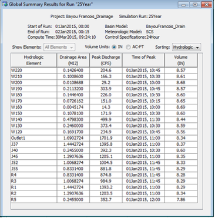The image size is (215, 218).
Task: Select the W160 element row
Action: (x=104, y=108)
